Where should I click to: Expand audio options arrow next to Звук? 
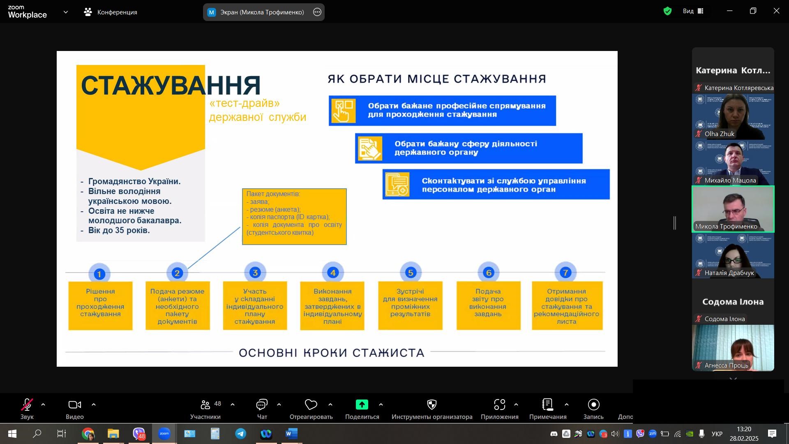tap(43, 405)
